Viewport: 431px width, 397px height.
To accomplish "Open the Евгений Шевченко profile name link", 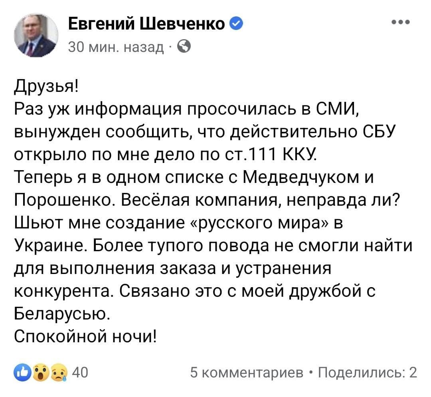I will [146, 24].
